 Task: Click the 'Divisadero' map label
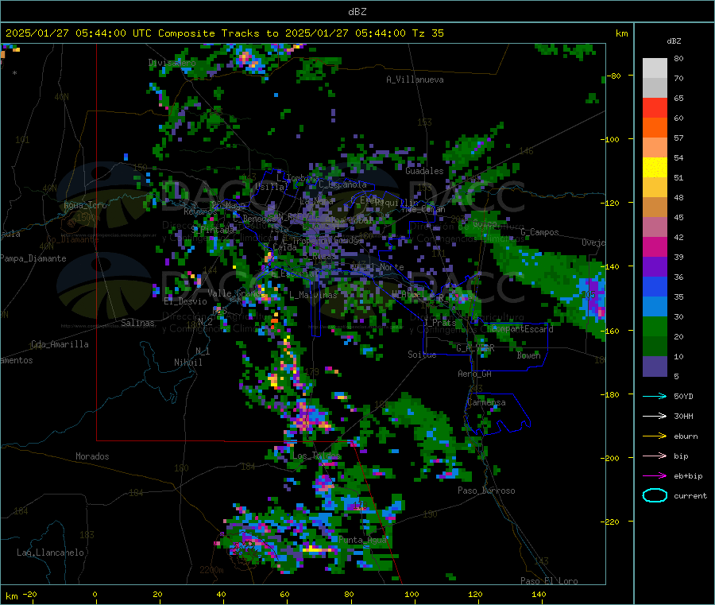[172, 63]
